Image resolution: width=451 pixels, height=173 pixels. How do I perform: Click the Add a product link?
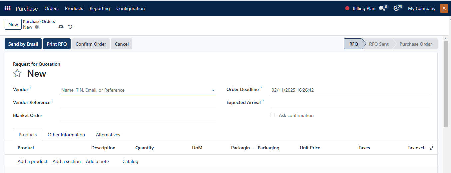(32, 161)
